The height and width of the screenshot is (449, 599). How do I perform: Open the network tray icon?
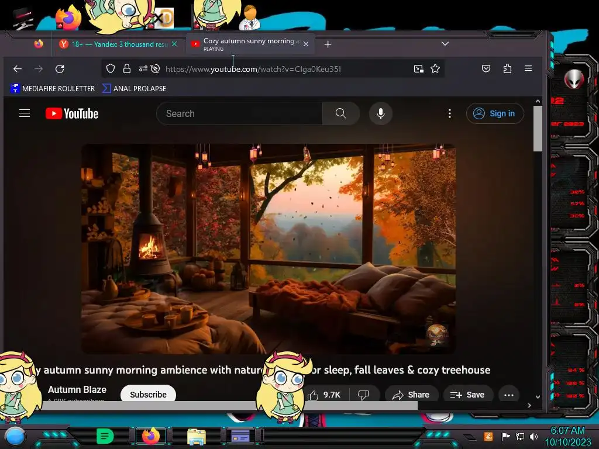(x=520, y=436)
